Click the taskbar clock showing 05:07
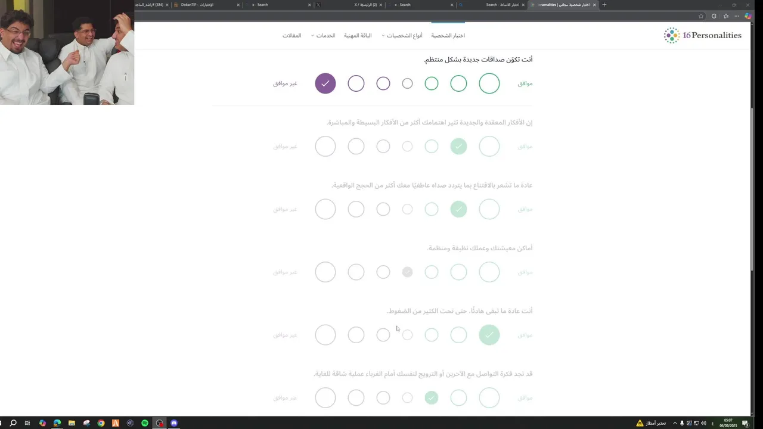Screen dimensions: 763x429 coord(730,423)
